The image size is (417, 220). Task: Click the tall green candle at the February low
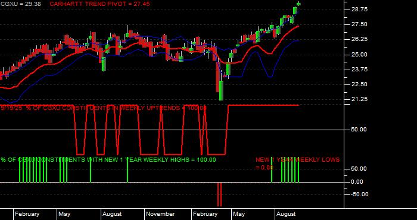[x=221, y=90]
